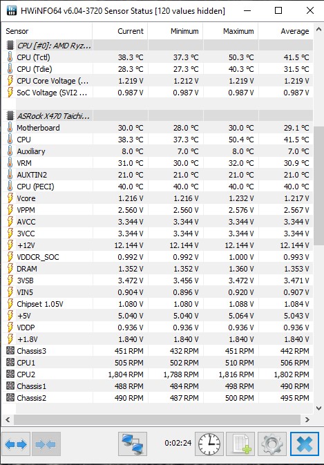Click lightning icon beside DRAM
This screenshot has height=465, width=324.
pyautogui.click(x=10, y=269)
